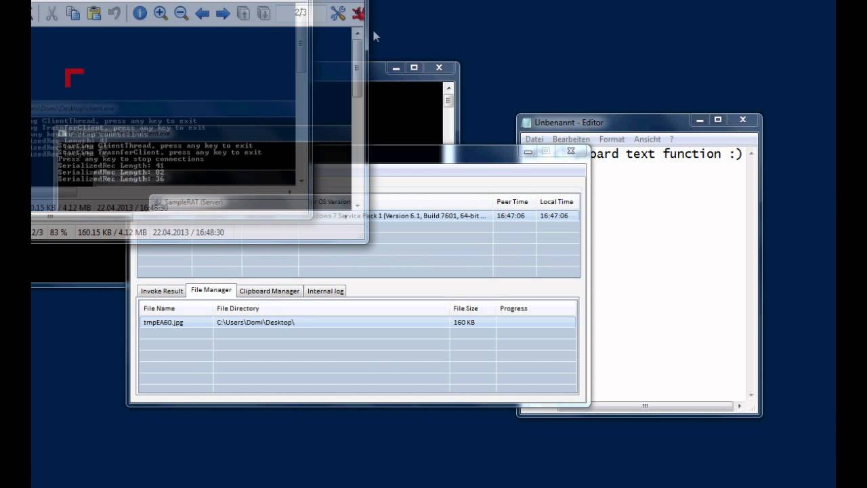This screenshot has height=488, width=867.
Task: Click the Local Time column header
Action: point(557,202)
